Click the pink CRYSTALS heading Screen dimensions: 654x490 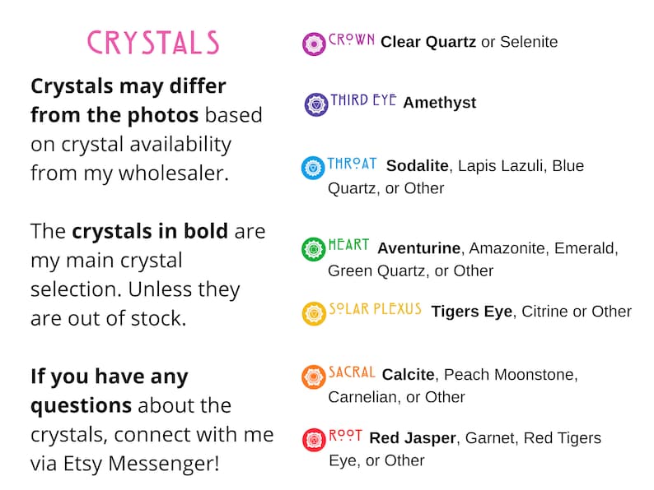click(153, 43)
